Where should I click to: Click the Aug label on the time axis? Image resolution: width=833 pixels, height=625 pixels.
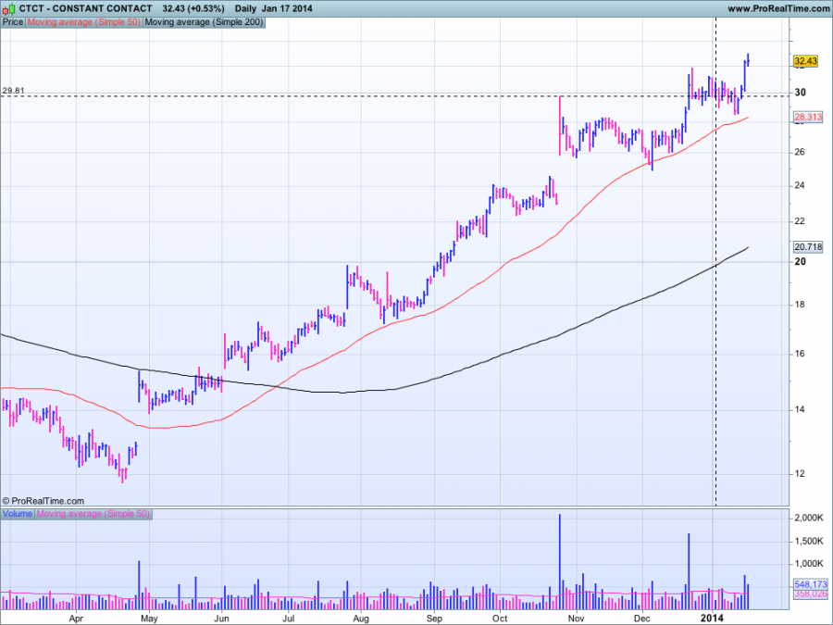(361, 619)
